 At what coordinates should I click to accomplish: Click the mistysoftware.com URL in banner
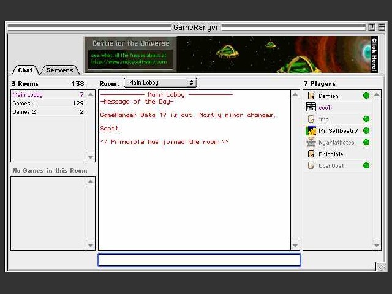pos(129,62)
